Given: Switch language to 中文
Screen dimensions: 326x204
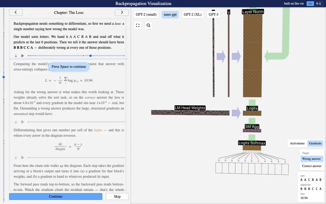Looking at the screenshot, I should [318, 4].
